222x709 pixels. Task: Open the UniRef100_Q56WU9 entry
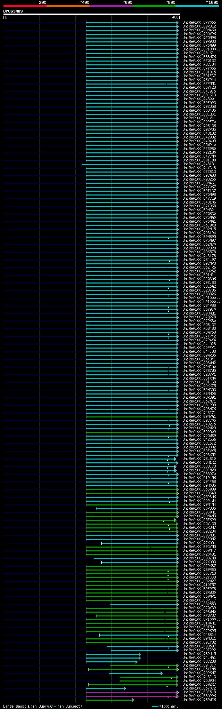(199, 489)
